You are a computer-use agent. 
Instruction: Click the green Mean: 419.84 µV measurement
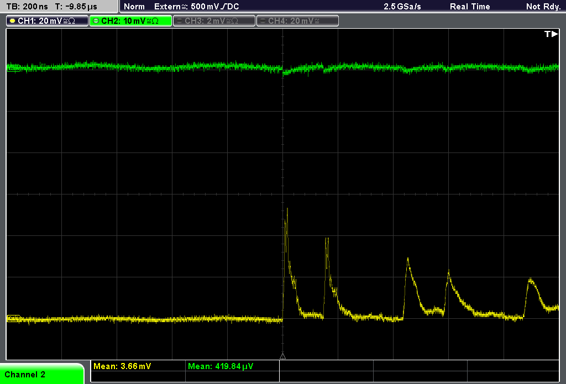tap(221, 366)
